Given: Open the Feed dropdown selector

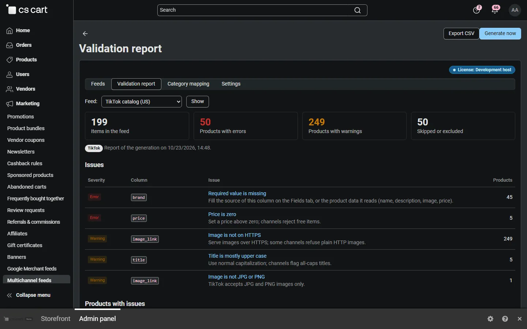Looking at the screenshot, I should pos(142,102).
